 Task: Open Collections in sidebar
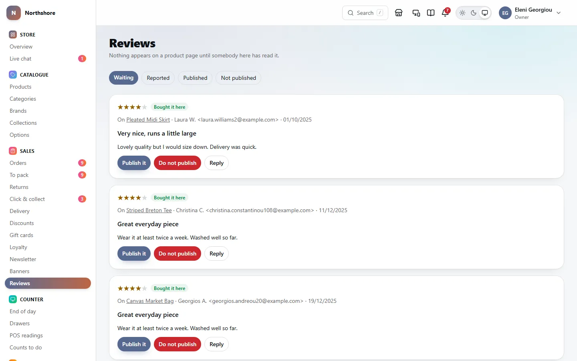click(x=48, y=123)
